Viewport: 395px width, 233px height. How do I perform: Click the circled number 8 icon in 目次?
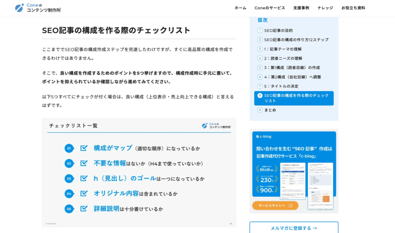pyautogui.click(x=260, y=95)
